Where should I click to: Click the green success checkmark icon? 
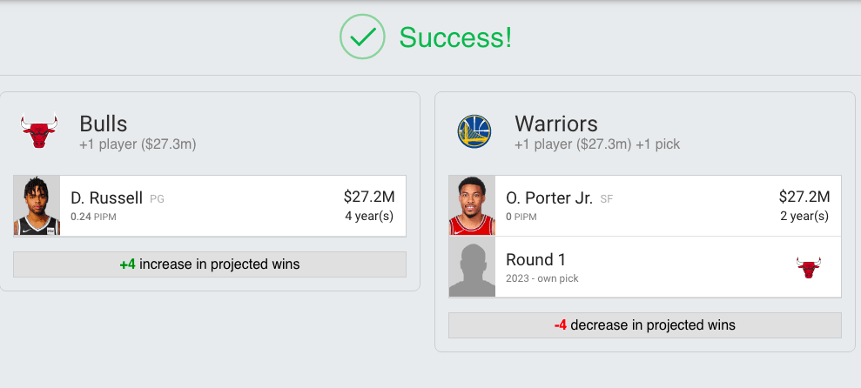(x=362, y=37)
